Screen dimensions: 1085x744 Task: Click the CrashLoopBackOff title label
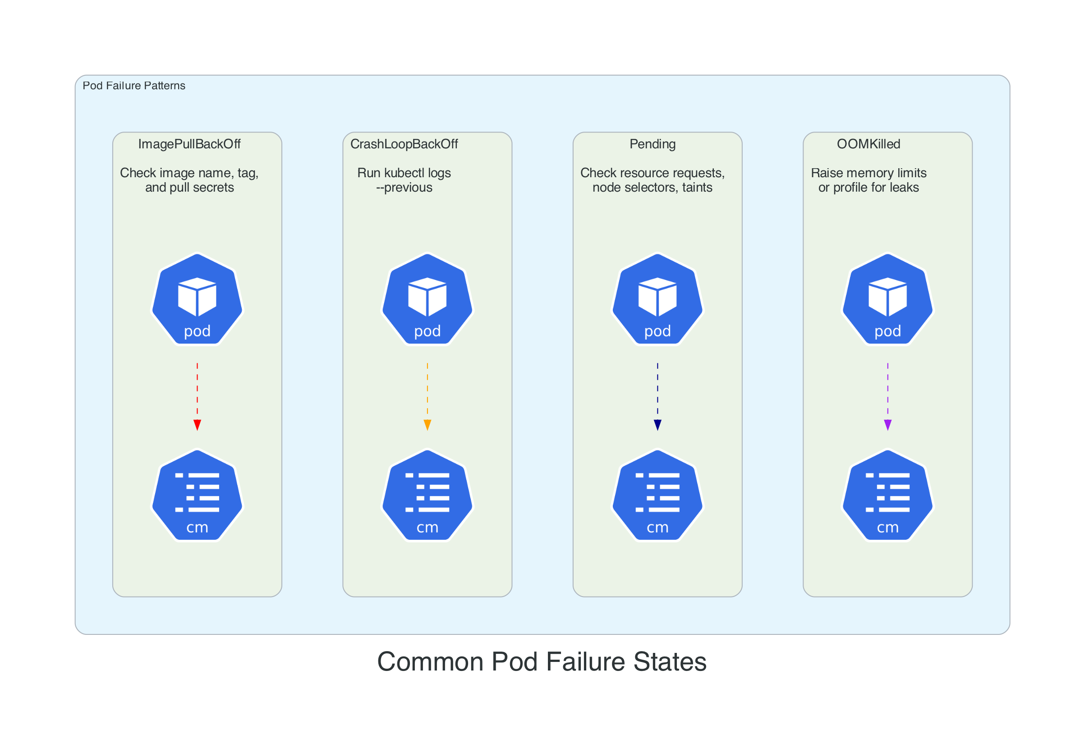(x=405, y=145)
